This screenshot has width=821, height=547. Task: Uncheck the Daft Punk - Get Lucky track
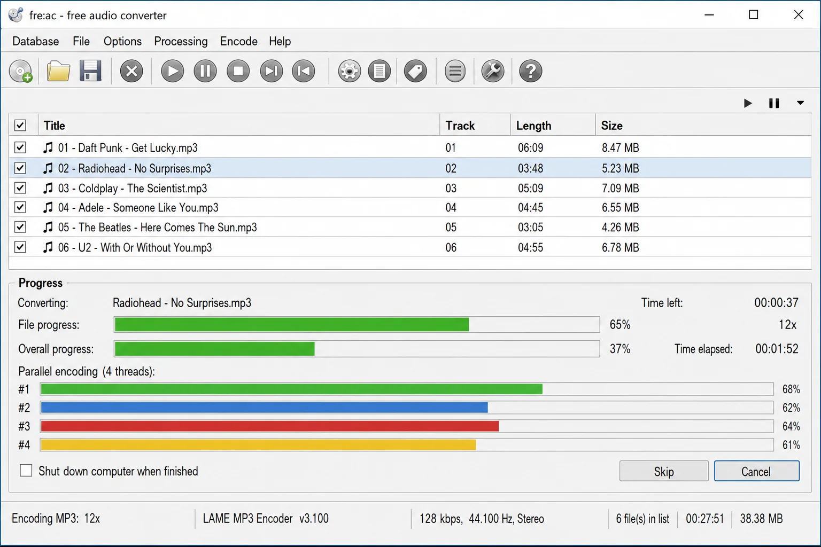tap(20, 147)
